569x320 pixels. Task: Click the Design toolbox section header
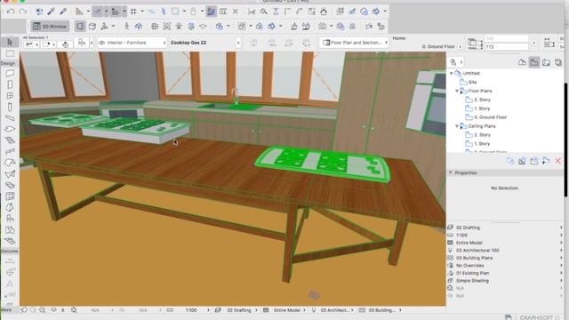click(9, 63)
